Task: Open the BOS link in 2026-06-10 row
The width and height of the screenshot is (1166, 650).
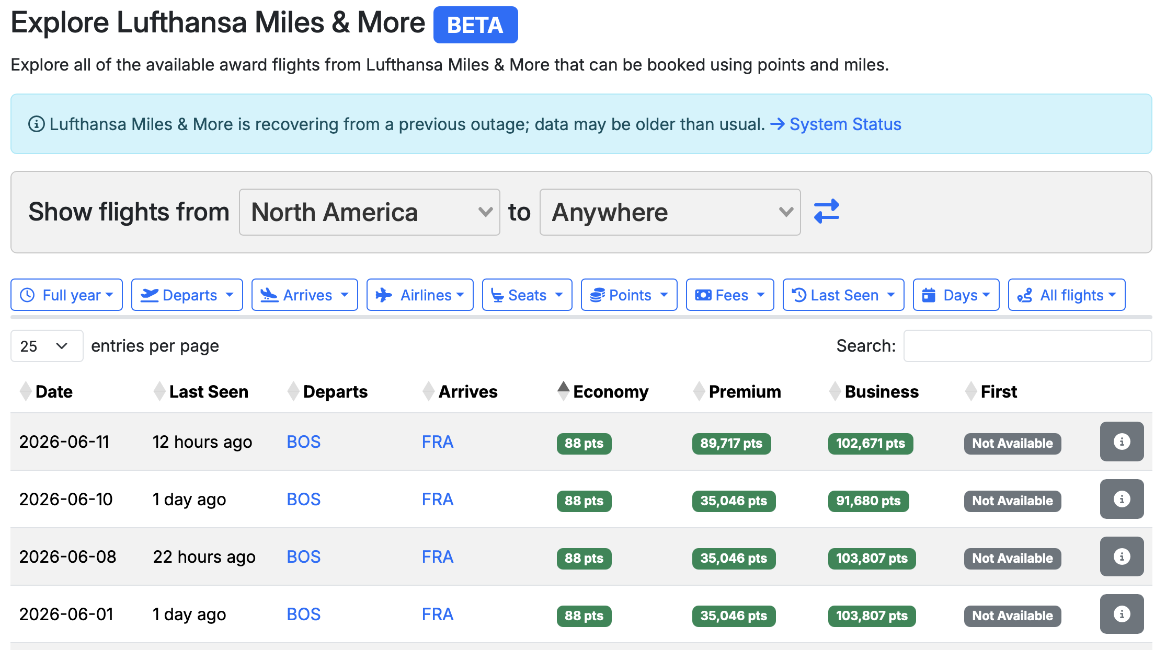Action: coord(304,500)
